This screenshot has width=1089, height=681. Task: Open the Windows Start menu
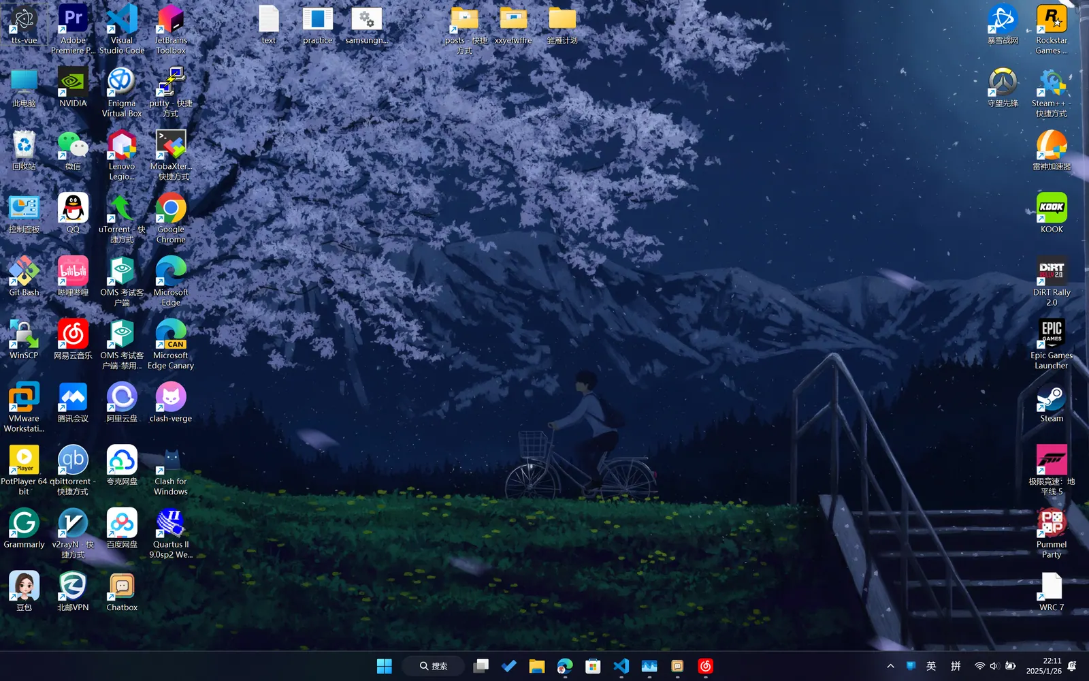(x=384, y=666)
